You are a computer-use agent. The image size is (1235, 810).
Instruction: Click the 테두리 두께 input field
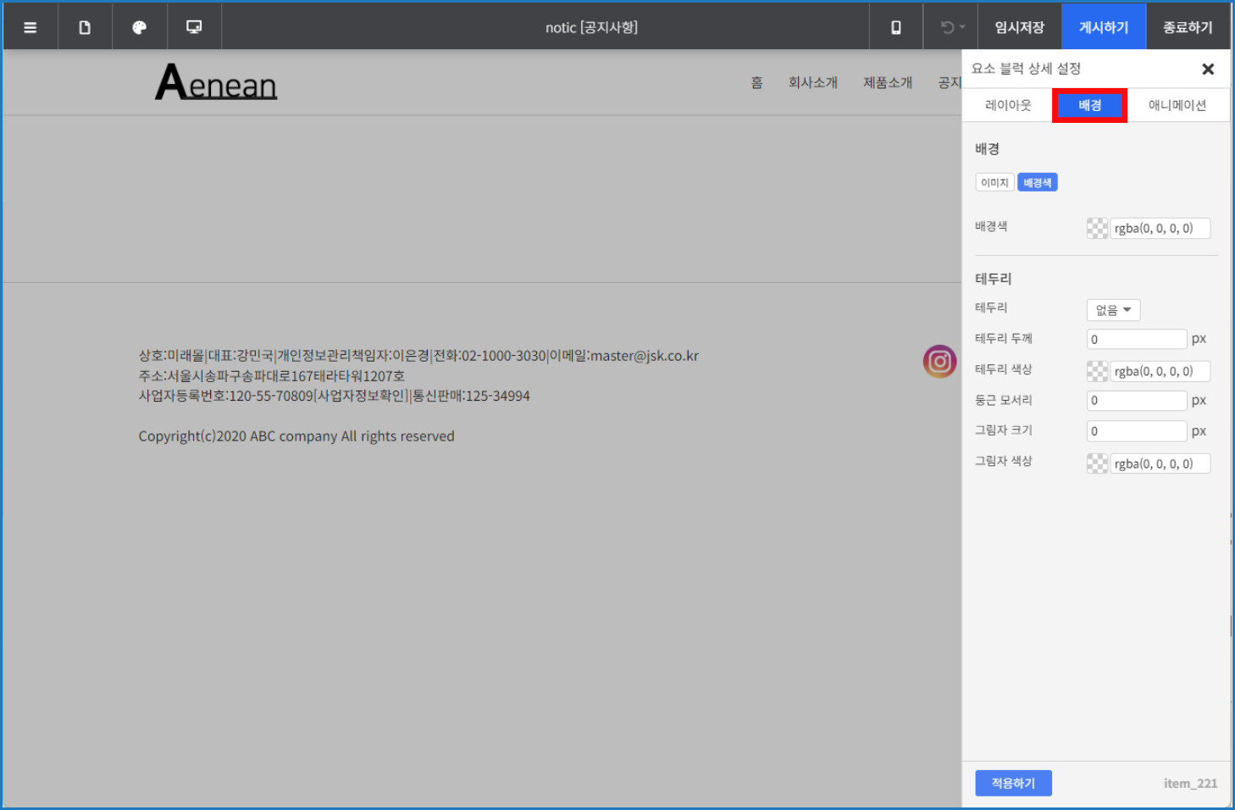click(1136, 339)
